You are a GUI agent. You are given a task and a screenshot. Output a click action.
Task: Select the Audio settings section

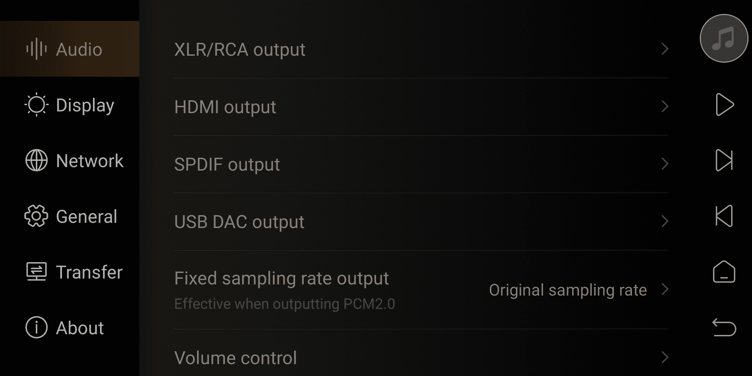pyautogui.click(x=70, y=48)
